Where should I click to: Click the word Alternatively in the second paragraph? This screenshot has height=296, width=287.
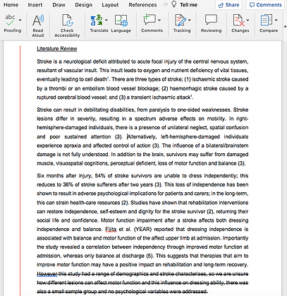[x=142, y=136]
